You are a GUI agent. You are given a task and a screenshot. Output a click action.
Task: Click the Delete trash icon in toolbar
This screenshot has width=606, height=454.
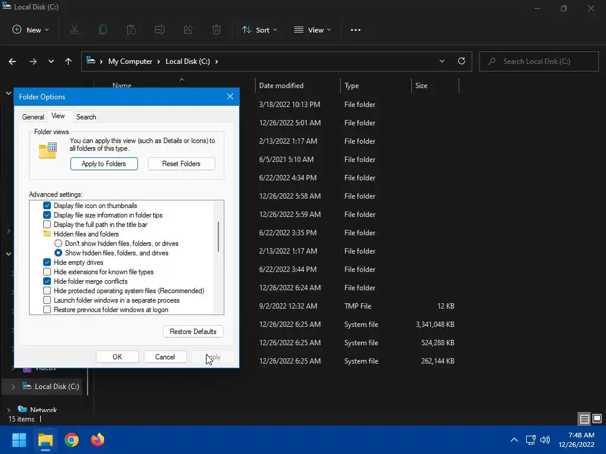(217, 30)
